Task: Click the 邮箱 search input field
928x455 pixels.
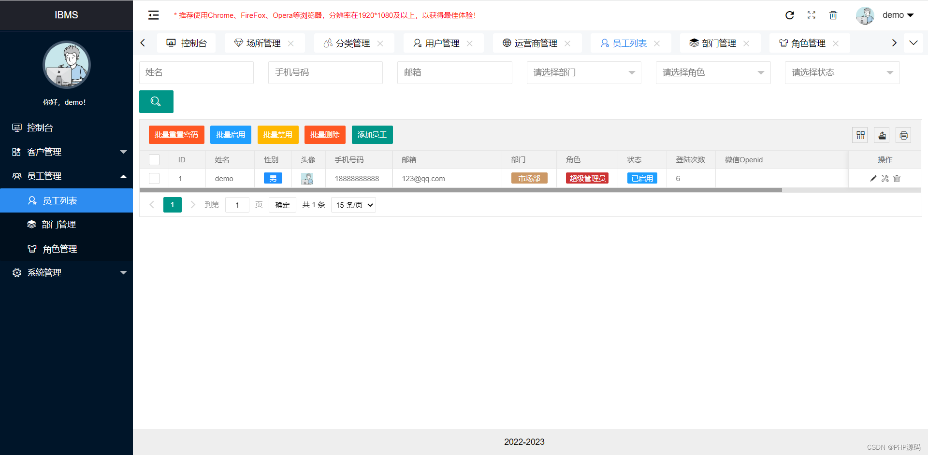Action: [x=455, y=72]
